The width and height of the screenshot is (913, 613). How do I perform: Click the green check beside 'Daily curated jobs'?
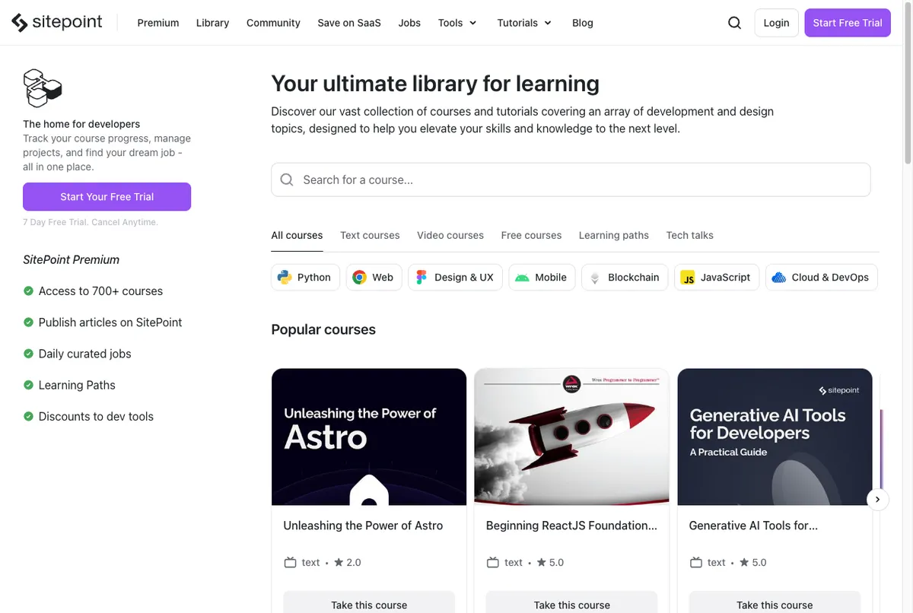click(28, 354)
